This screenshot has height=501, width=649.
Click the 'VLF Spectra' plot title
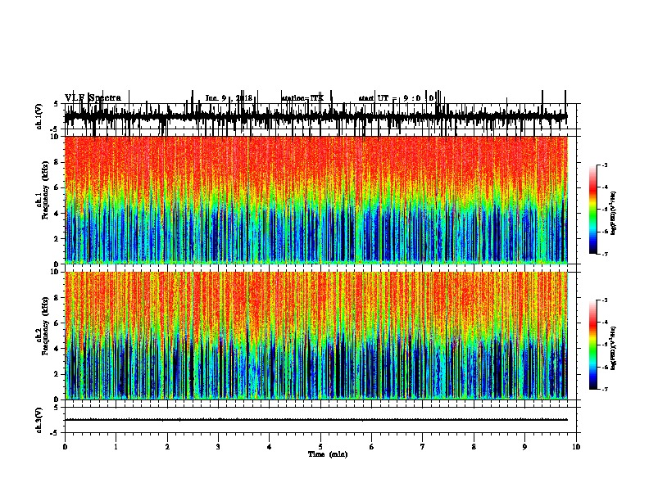tap(93, 98)
